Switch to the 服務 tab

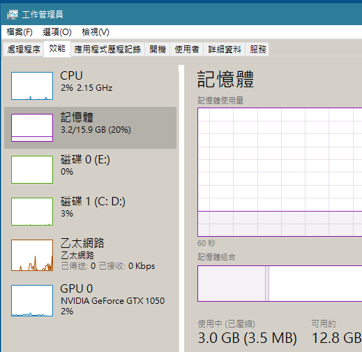click(258, 49)
